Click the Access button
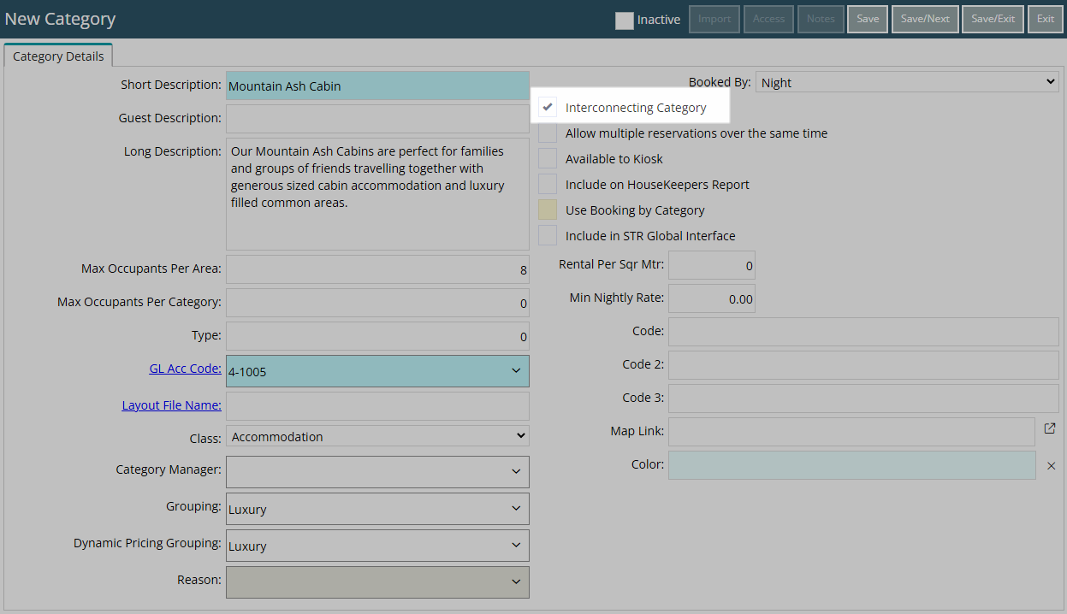The height and width of the screenshot is (614, 1067). tap(768, 19)
